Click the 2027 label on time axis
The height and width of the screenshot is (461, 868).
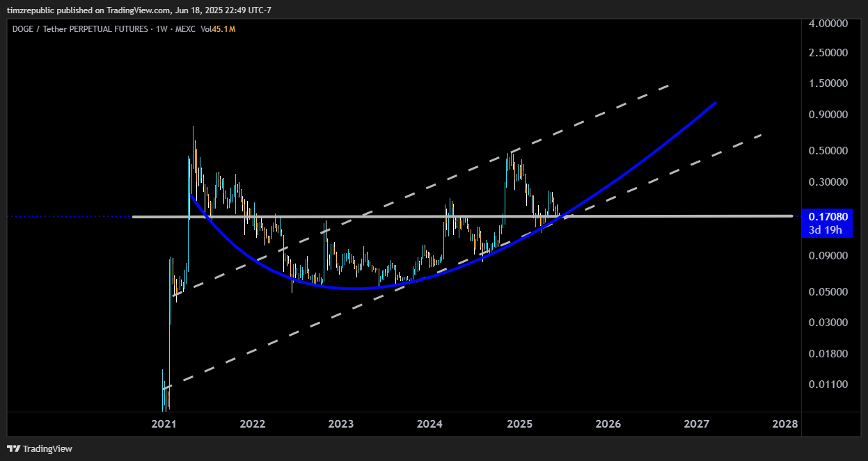tap(697, 424)
